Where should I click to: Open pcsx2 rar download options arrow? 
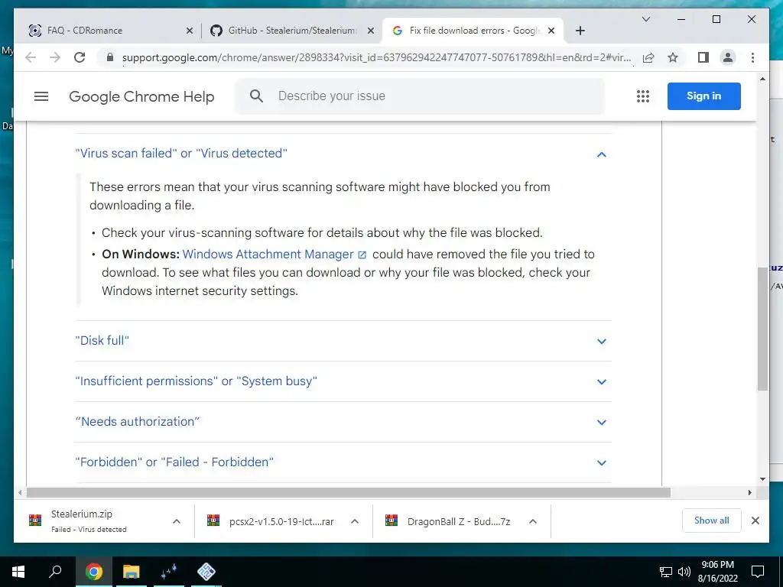[355, 521]
